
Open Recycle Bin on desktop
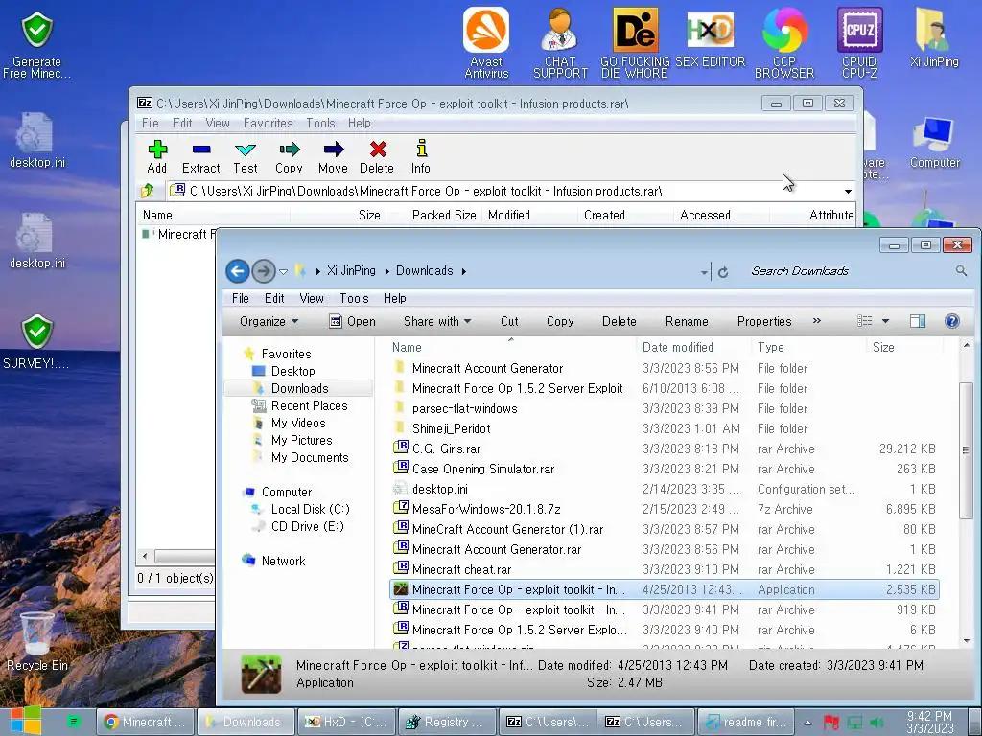coord(37,641)
